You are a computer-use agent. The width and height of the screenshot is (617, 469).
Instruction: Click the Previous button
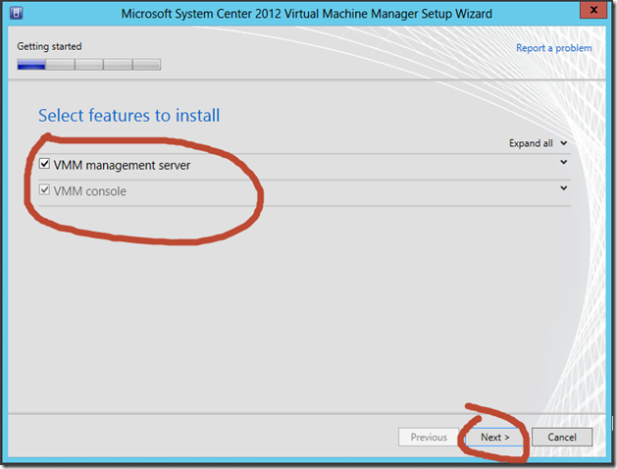[429, 438]
